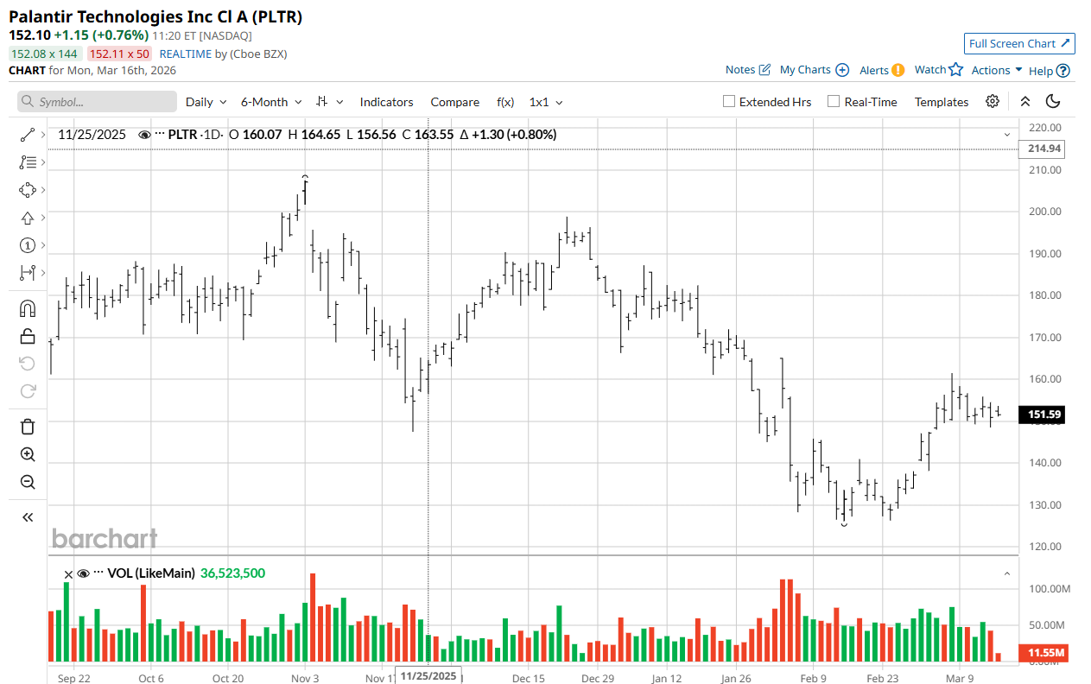Screen dimensions: 1091x684
Task: Open the Fibonacci and text list tools
Action: [27, 162]
